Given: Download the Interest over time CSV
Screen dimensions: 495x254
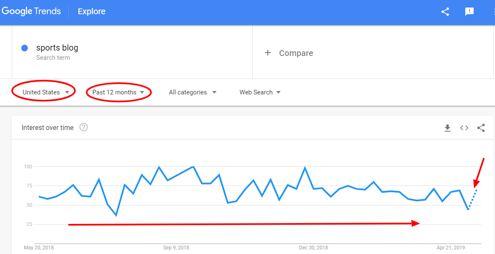Looking at the screenshot, I should pyautogui.click(x=447, y=128).
